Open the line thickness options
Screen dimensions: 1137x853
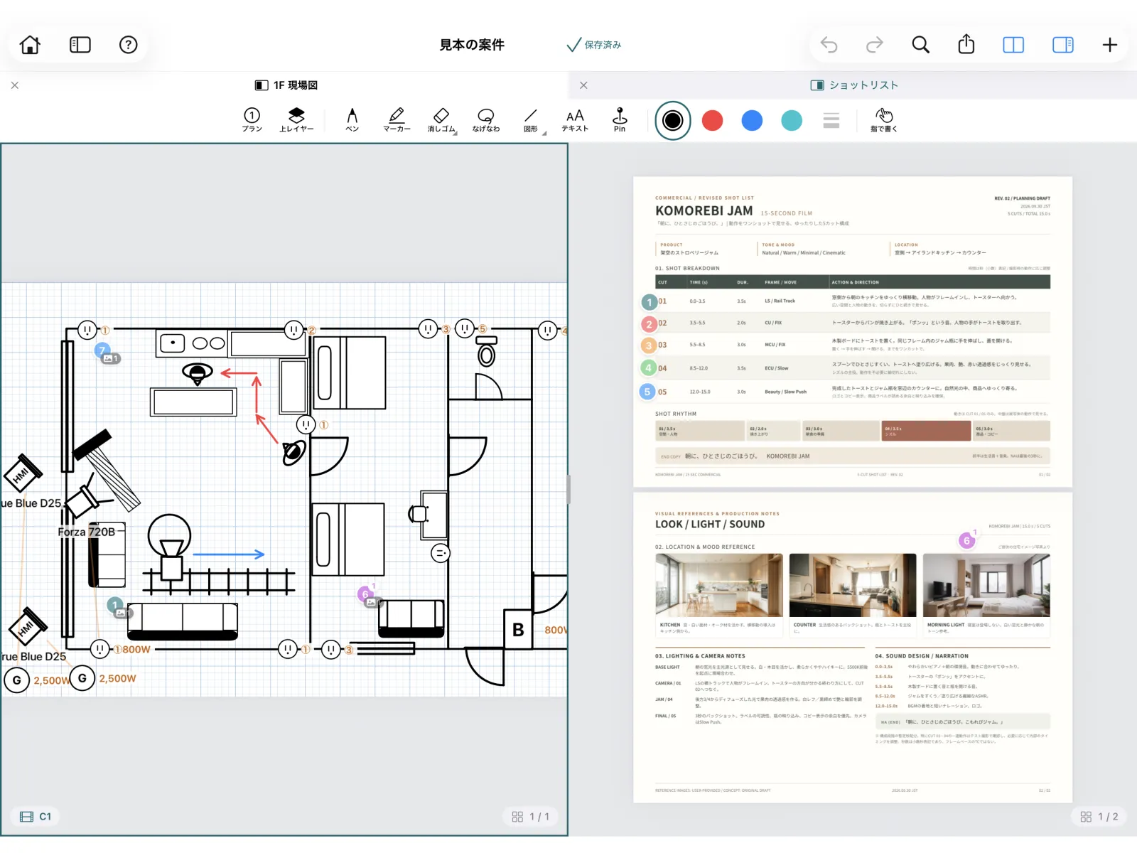click(x=831, y=121)
